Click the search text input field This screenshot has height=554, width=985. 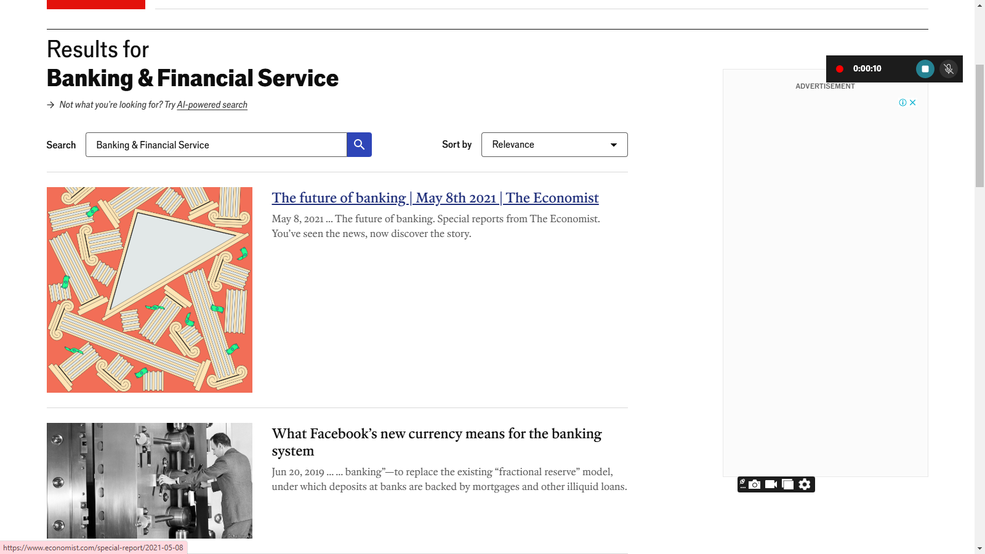point(216,145)
